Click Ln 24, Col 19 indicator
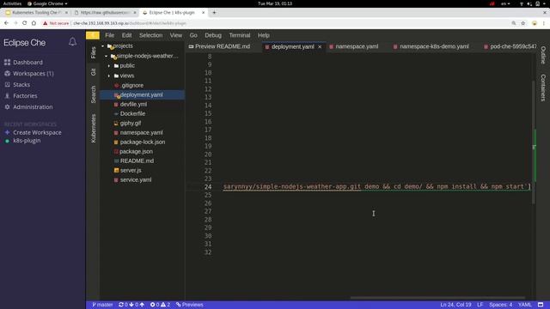The height and width of the screenshot is (309, 550). pos(455,305)
